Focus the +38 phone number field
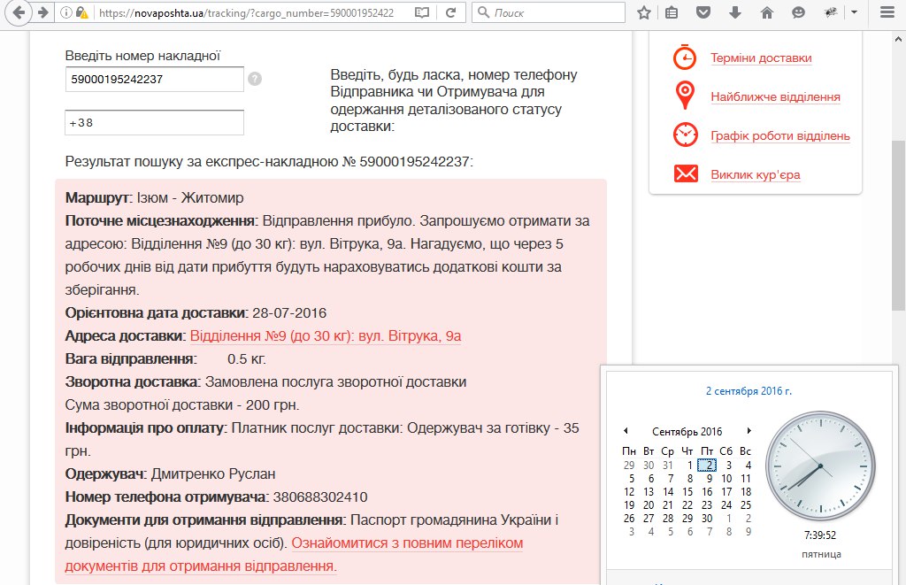The width and height of the screenshot is (906, 585). [x=154, y=122]
